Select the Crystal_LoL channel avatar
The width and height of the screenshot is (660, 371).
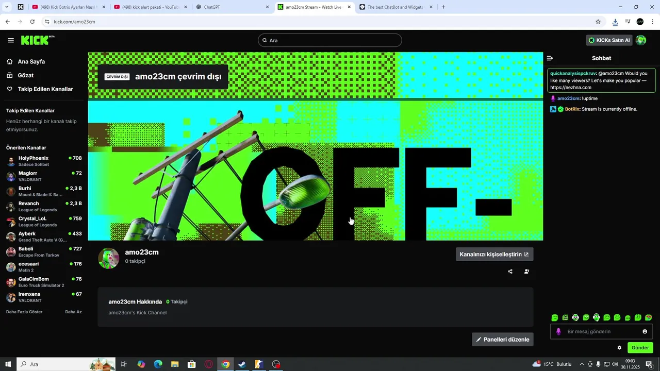[x=11, y=222]
